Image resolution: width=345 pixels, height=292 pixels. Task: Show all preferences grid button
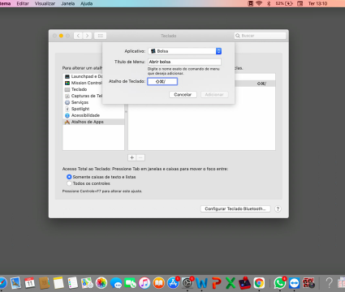coord(100,36)
